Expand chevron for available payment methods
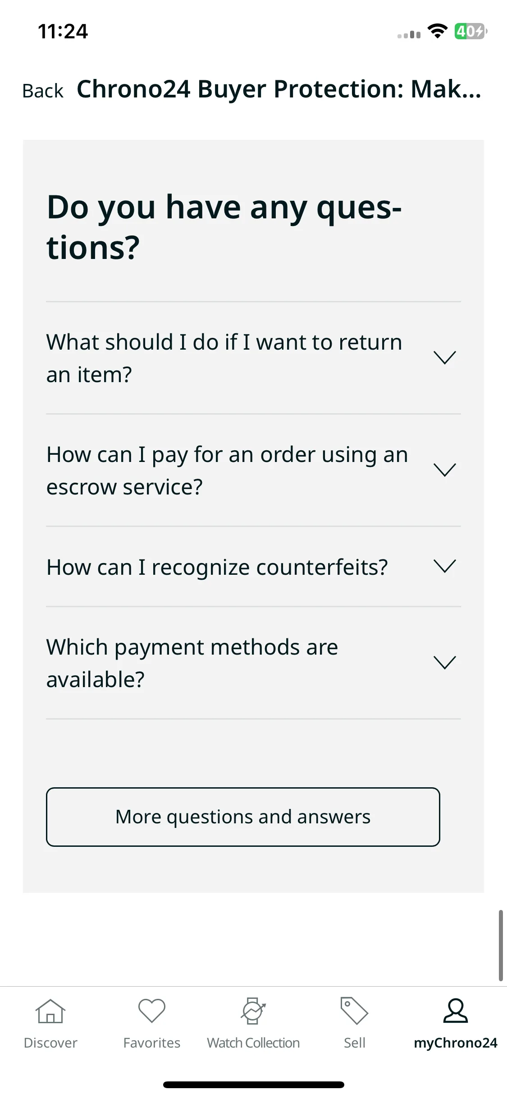Image resolution: width=507 pixels, height=1099 pixels. [445, 663]
